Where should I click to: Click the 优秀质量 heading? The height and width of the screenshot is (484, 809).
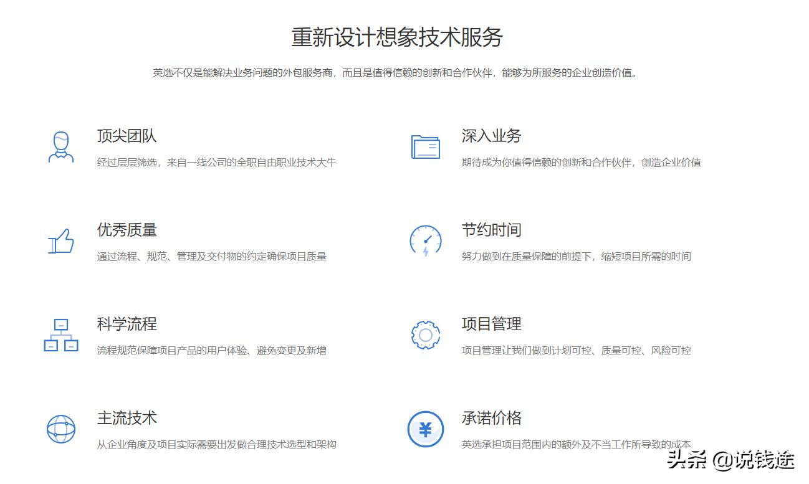(x=127, y=230)
